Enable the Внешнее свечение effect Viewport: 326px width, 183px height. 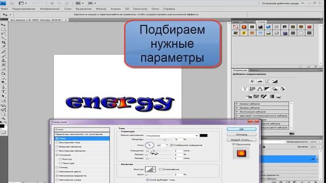point(57,147)
